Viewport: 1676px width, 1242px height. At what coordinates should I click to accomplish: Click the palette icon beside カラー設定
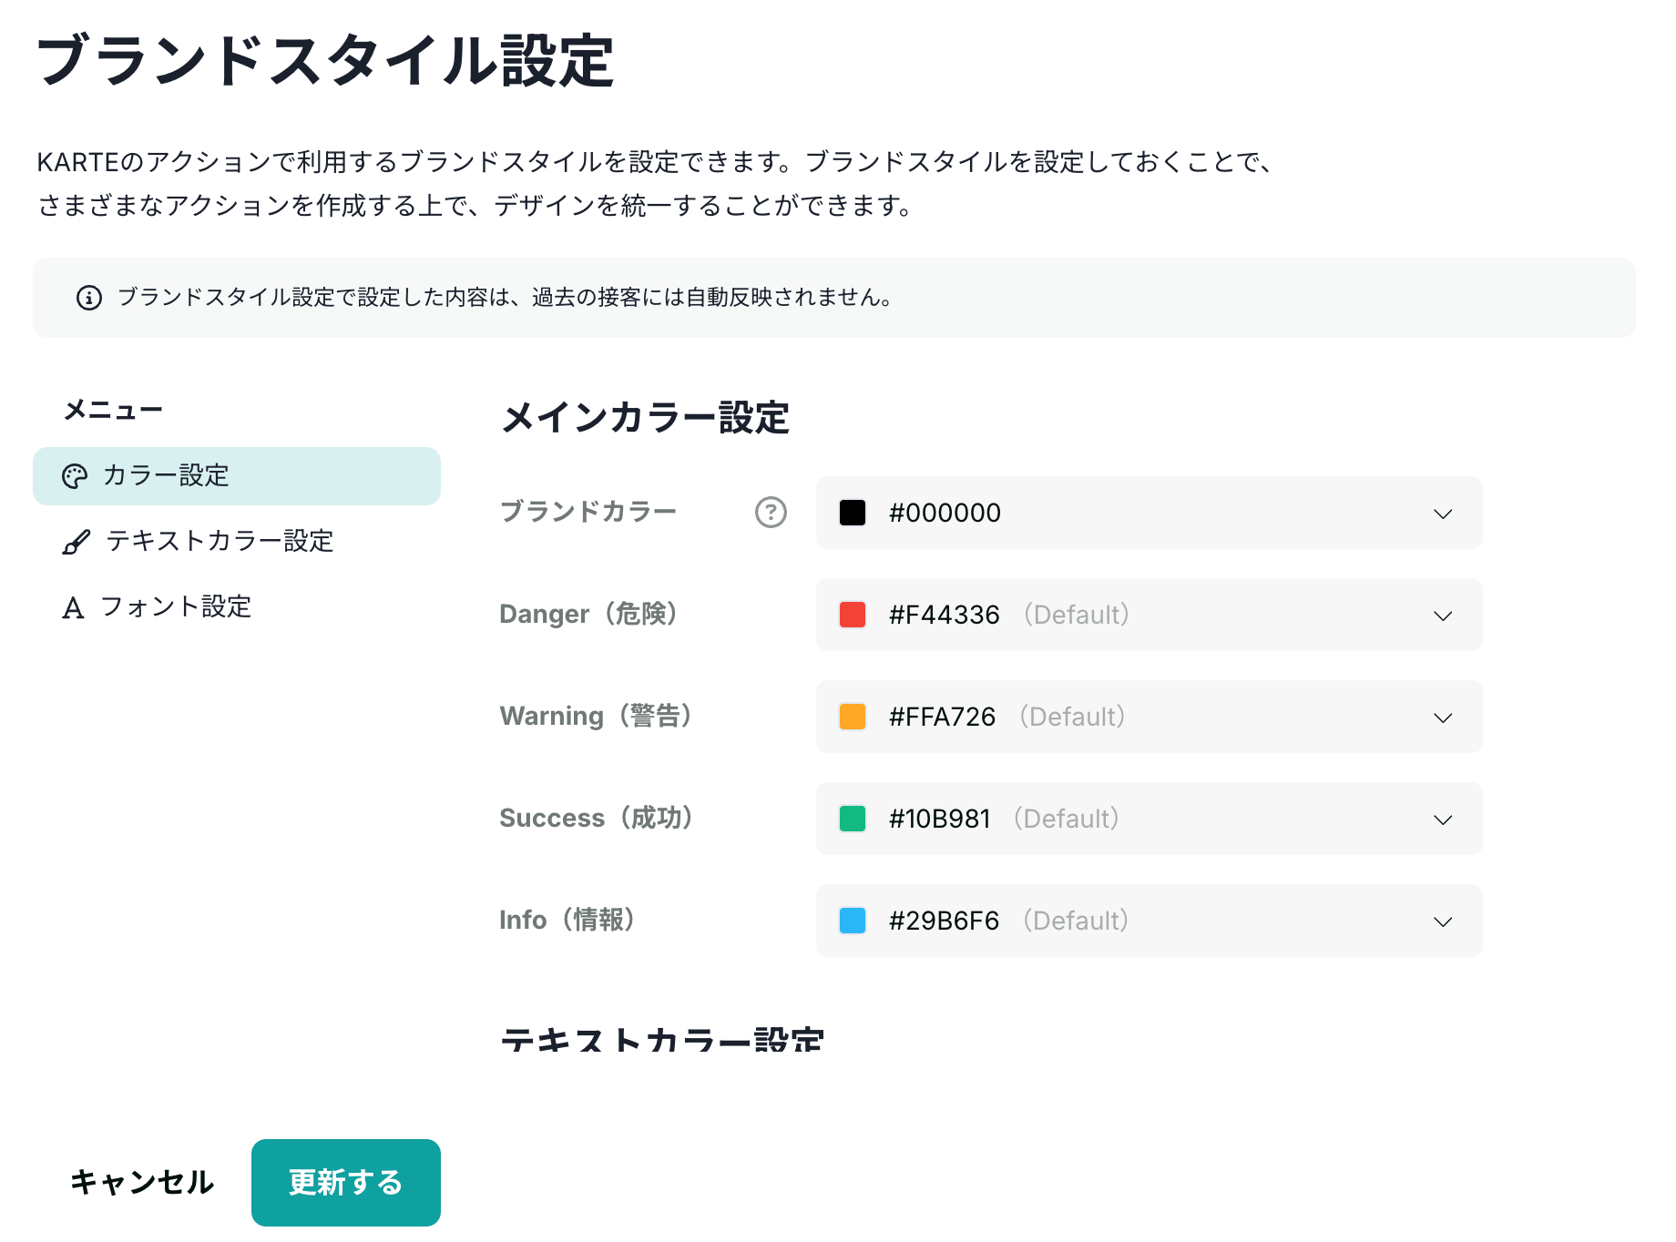coord(75,476)
